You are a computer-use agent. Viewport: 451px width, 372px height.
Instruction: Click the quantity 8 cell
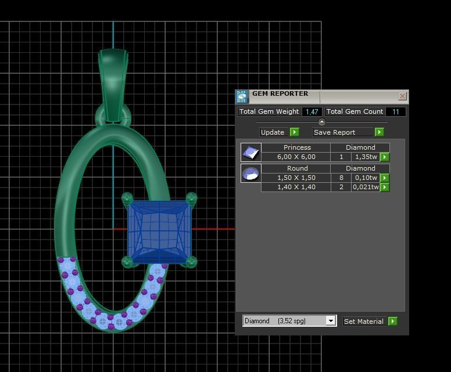[x=341, y=178]
